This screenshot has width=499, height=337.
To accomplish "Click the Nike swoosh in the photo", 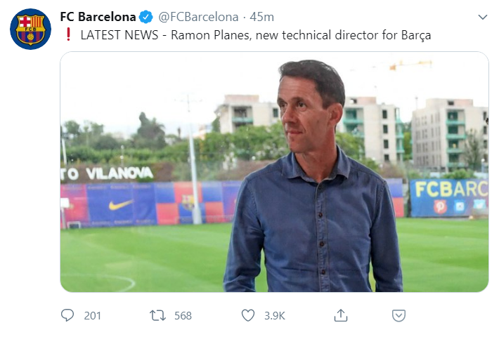I will tap(120, 204).
